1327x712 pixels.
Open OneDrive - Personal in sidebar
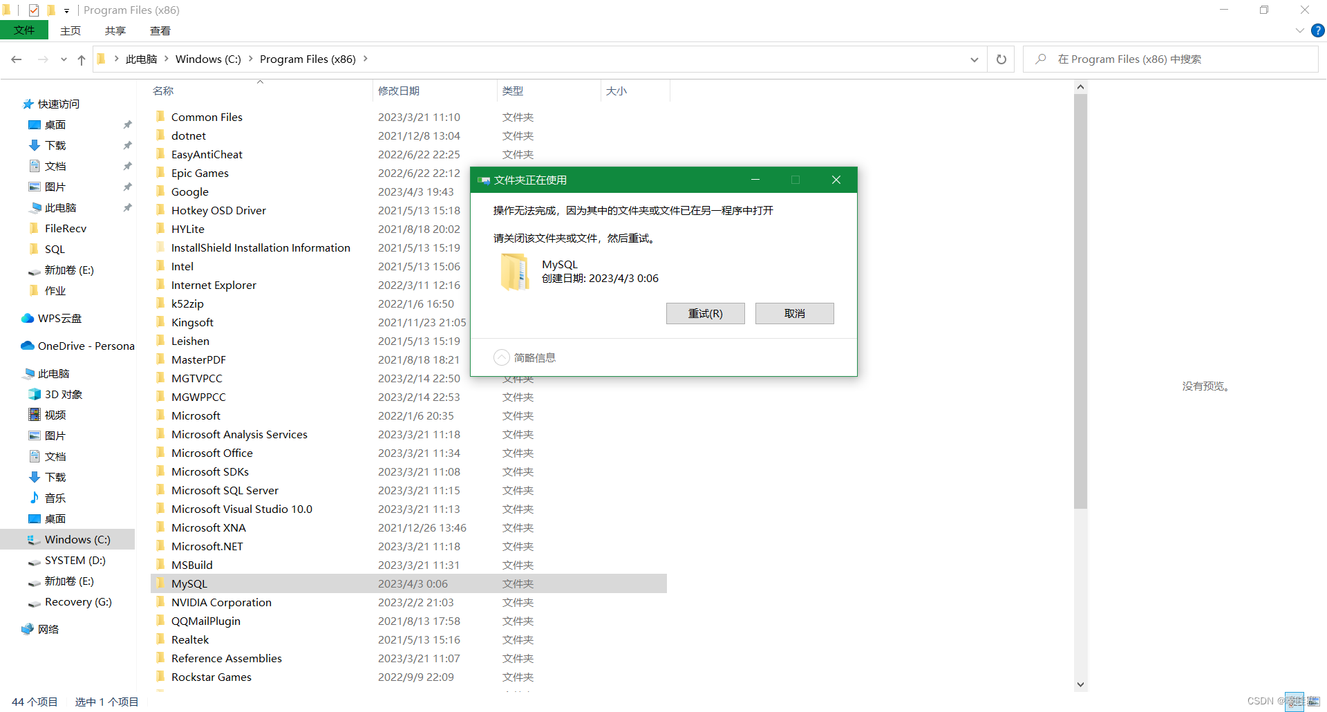tap(86, 346)
